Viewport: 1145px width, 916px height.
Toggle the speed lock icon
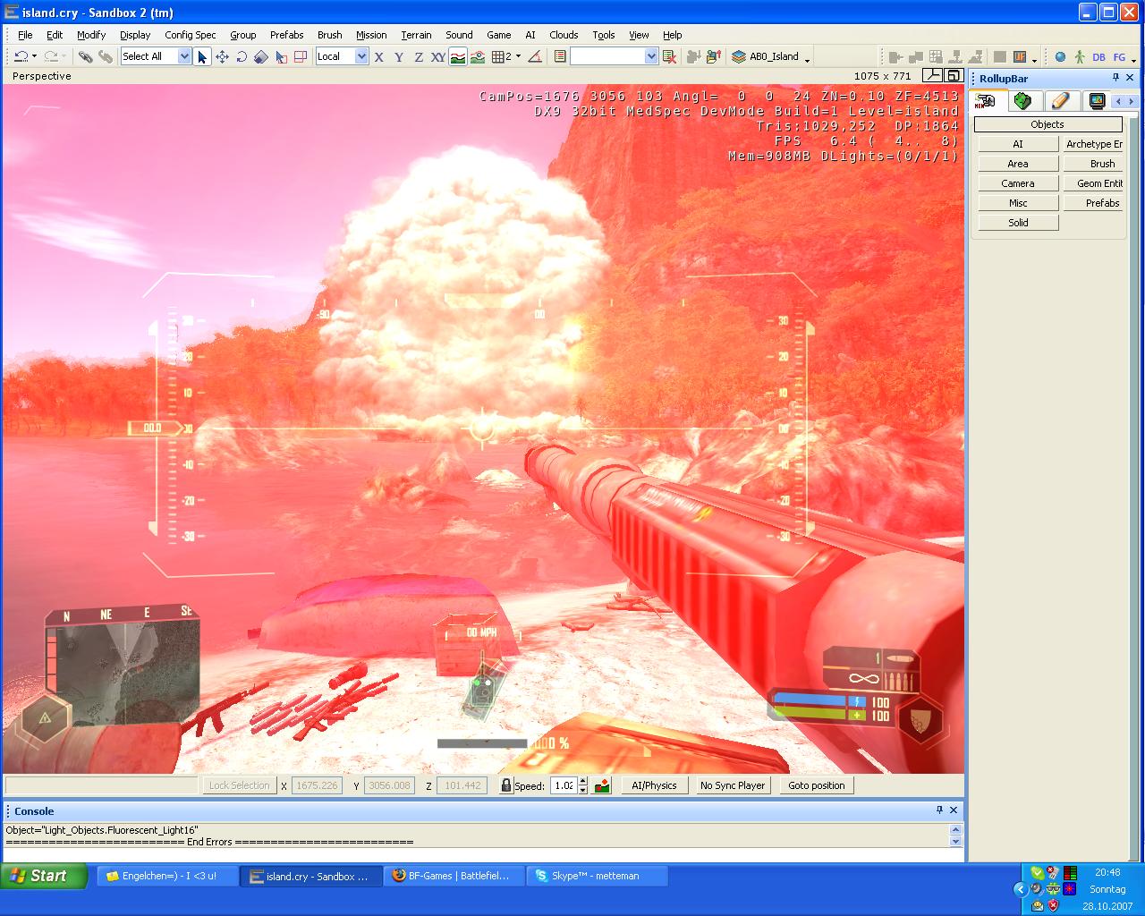coord(505,785)
